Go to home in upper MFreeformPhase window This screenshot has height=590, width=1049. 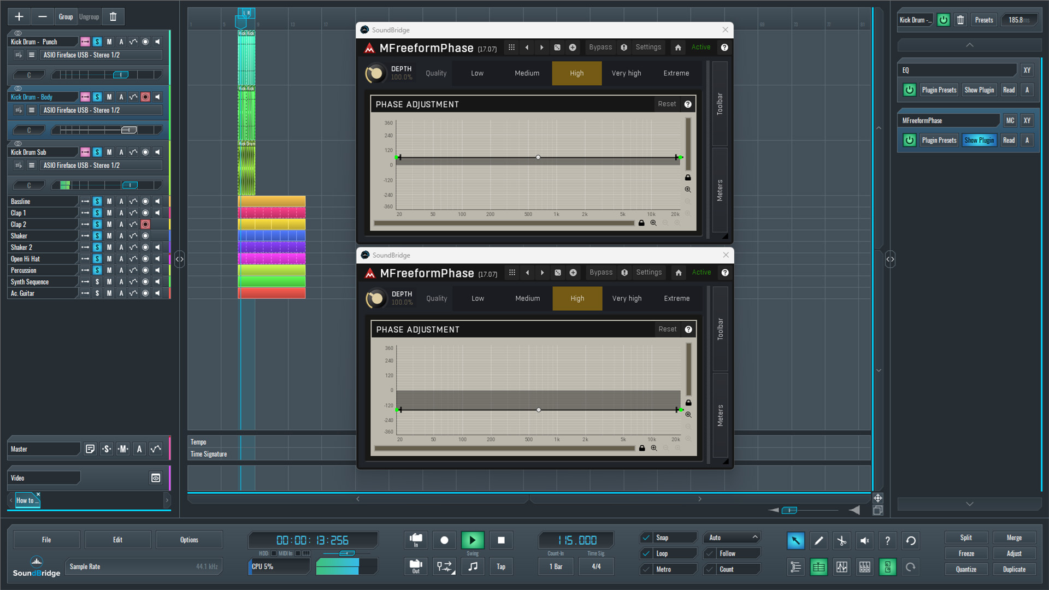tap(678, 48)
